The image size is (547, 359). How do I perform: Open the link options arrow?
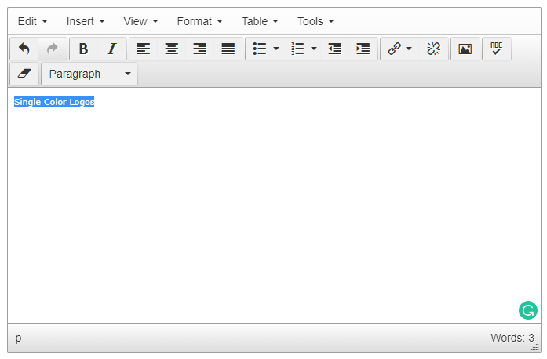[x=409, y=49]
